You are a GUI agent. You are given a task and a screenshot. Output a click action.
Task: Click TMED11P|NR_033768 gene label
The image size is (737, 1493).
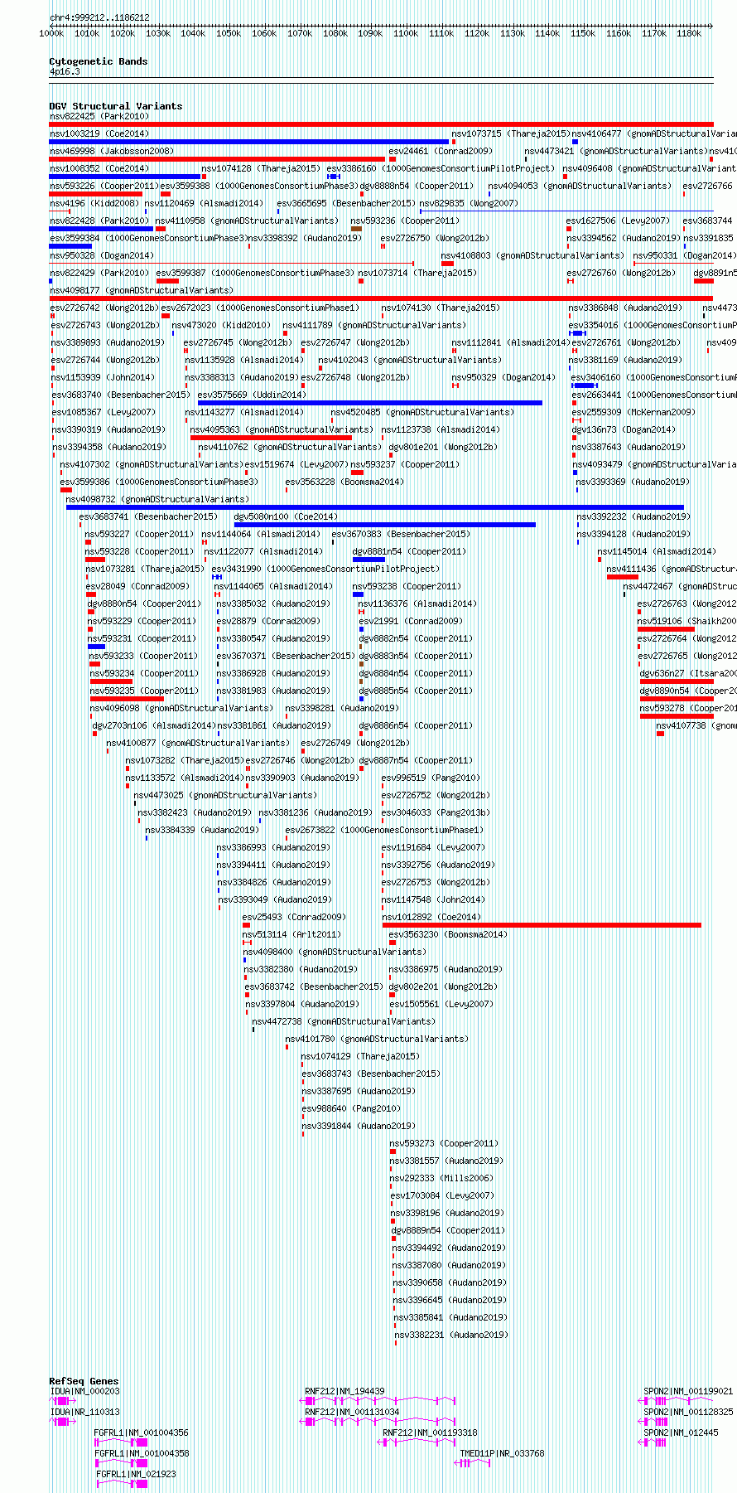[x=503, y=1454]
